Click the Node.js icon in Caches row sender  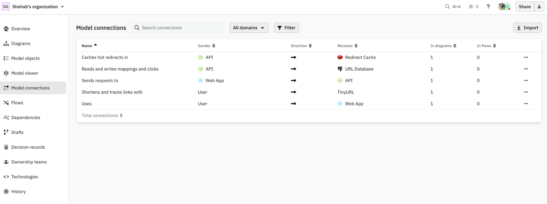pos(201,57)
